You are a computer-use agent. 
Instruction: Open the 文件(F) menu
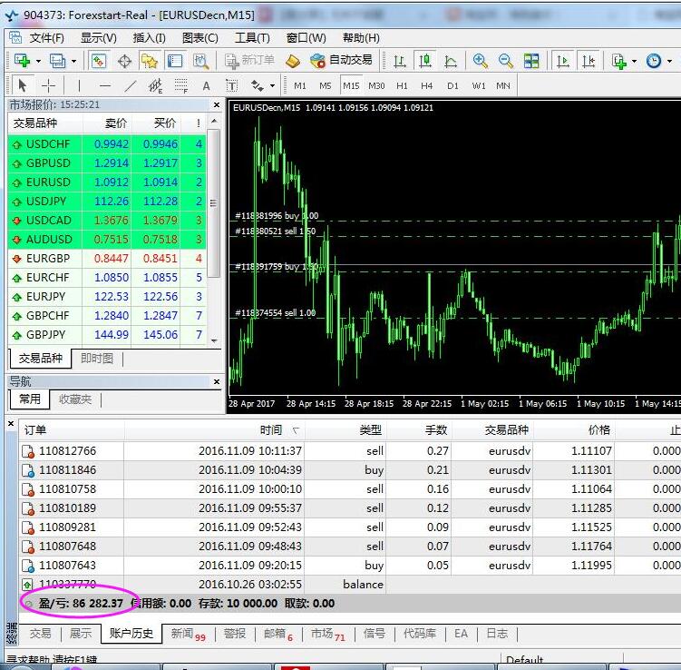pyautogui.click(x=46, y=38)
